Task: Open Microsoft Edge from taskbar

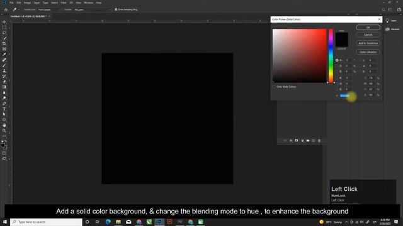Action: (x=108, y=222)
